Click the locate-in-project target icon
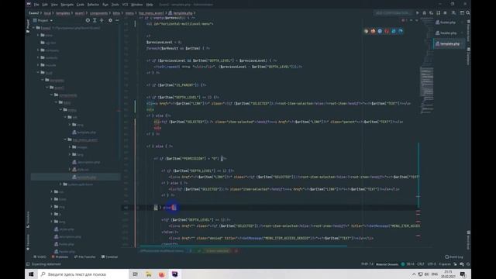 point(88,20)
